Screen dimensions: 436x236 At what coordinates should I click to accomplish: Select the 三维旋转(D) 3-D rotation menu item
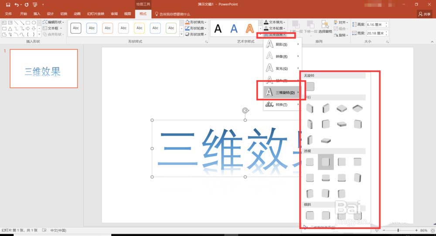point(283,92)
